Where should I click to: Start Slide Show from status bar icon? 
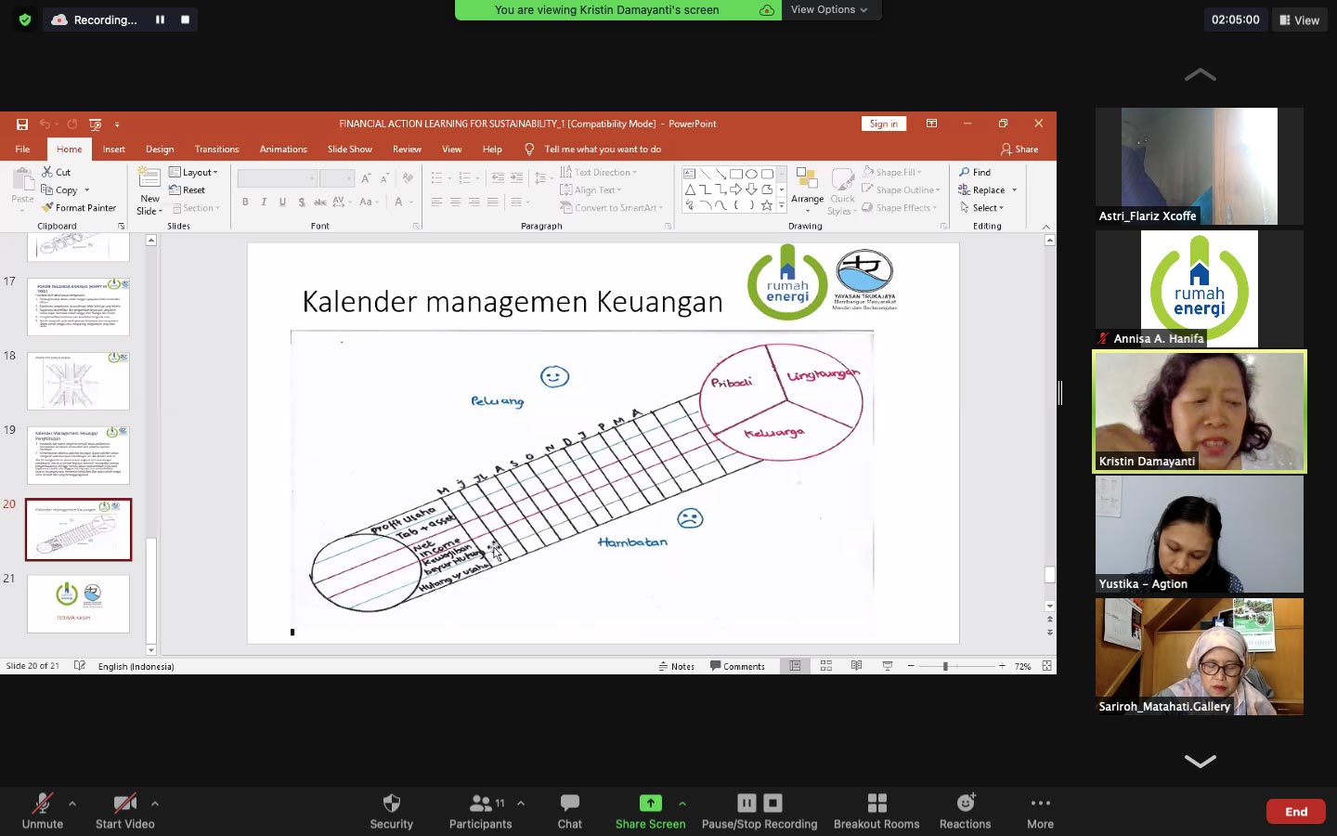click(x=888, y=666)
